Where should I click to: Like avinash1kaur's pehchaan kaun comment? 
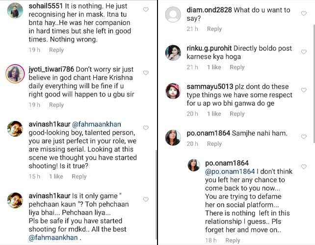(x=146, y=199)
